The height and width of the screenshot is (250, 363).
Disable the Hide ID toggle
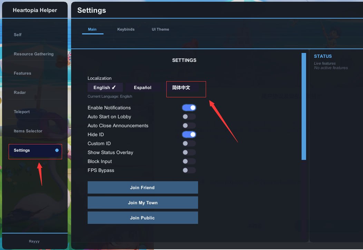(189, 134)
